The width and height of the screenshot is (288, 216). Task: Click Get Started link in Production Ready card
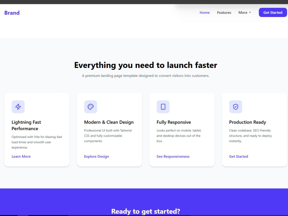[x=238, y=156]
